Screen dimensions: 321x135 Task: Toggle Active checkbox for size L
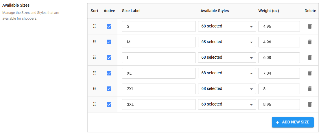point(109,58)
